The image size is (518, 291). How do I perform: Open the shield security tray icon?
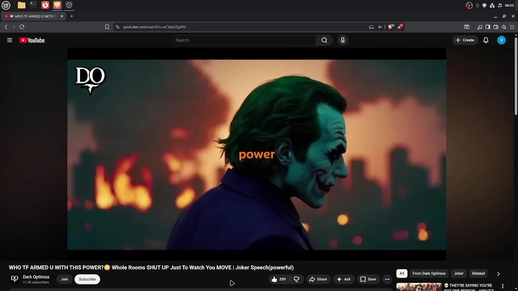tap(484, 5)
